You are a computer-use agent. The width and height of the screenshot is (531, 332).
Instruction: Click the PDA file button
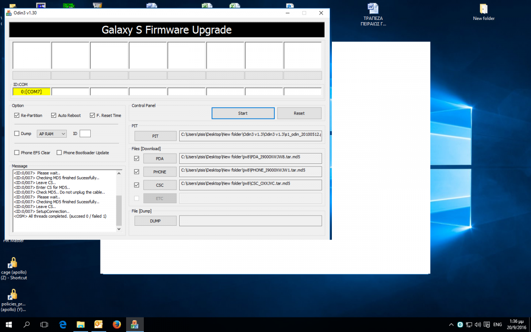160,158
